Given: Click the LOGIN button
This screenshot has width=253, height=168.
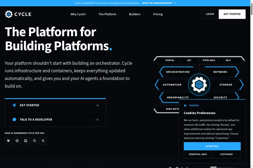Looking at the screenshot, I should [x=210, y=14].
